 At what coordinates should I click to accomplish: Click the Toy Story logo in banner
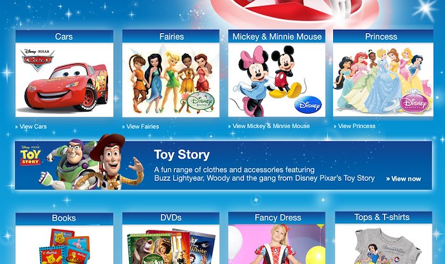31,155
